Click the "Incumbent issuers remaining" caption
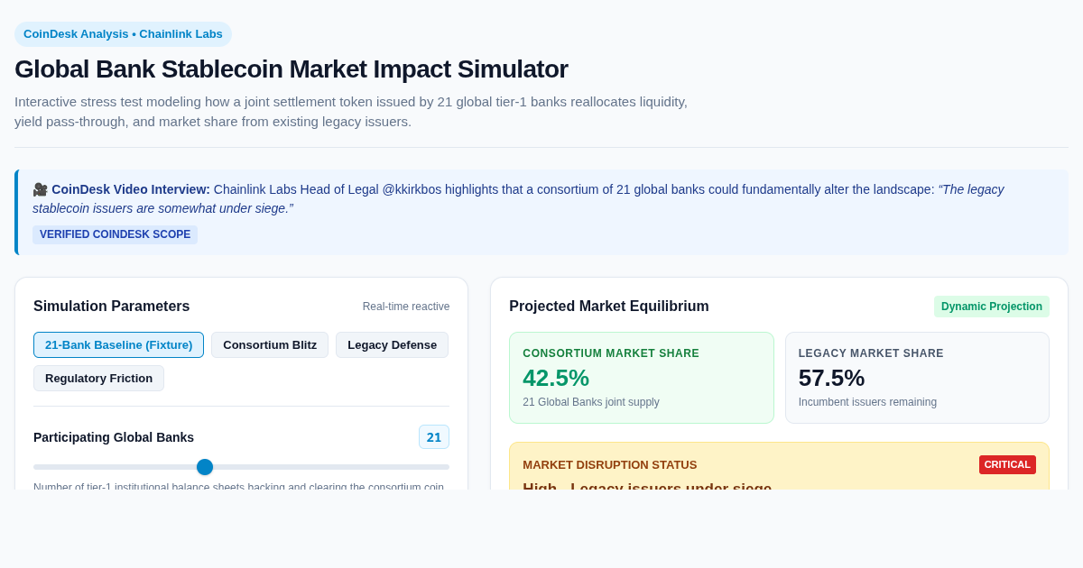 tap(867, 402)
